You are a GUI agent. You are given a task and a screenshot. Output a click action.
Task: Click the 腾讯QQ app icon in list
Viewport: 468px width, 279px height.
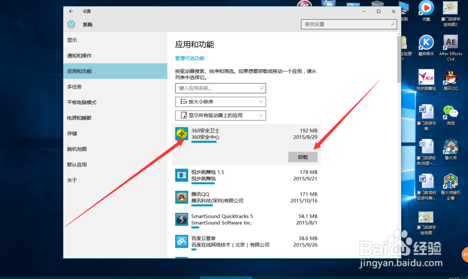pyautogui.click(x=182, y=197)
